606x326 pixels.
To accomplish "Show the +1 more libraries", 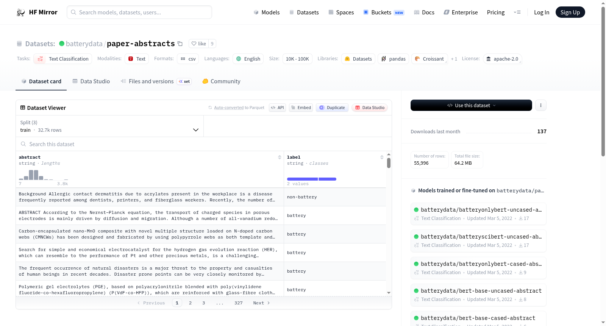I will click(454, 59).
